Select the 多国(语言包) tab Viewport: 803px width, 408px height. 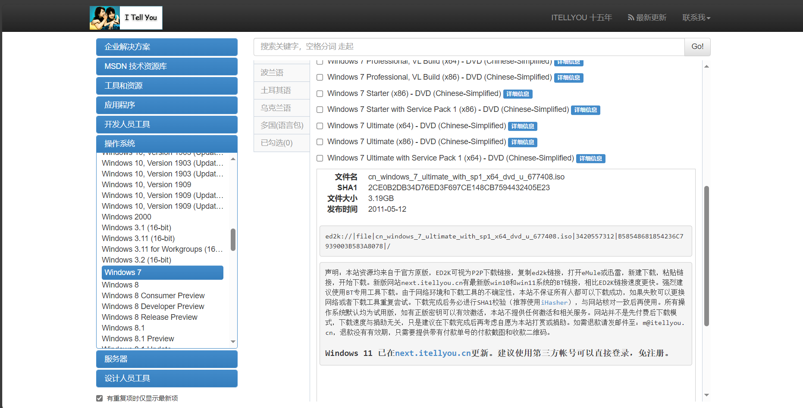[282, 125]
